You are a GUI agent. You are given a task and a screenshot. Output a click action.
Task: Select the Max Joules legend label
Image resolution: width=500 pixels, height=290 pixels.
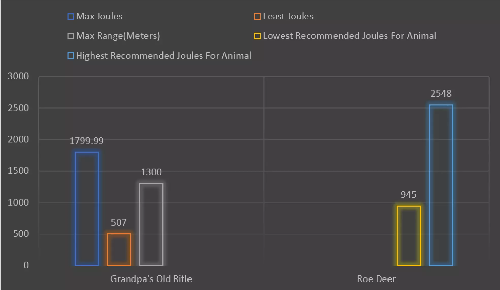click(x=99, y=16)
